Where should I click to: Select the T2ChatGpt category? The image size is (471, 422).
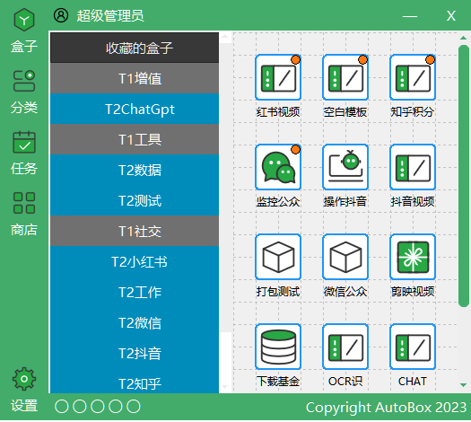coord(135,109)
